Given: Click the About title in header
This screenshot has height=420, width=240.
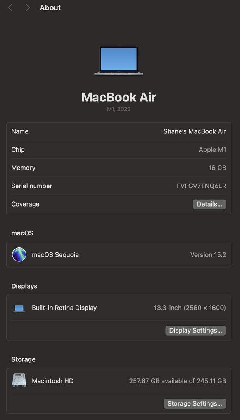Looking at the screenshot, I should tap(50, 8).
